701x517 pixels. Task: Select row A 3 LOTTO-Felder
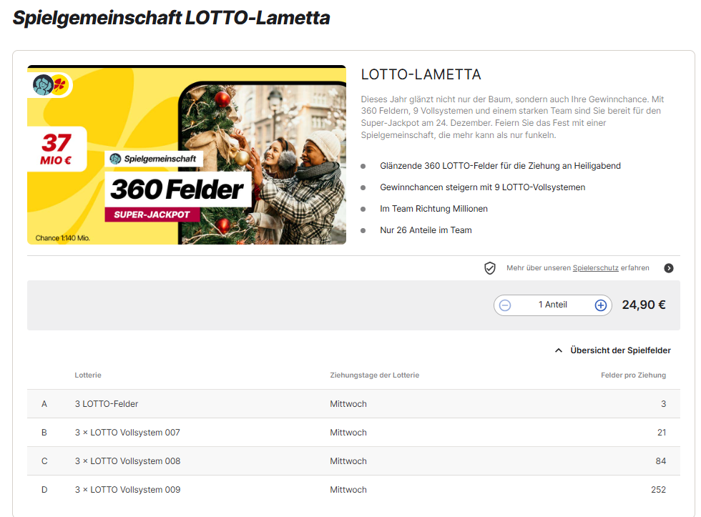coord(353,404)
